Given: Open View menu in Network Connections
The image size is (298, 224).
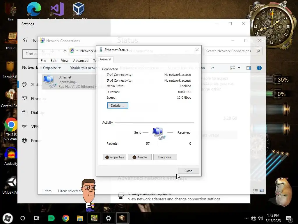Looking at the screenshot, I should (65, 61).
